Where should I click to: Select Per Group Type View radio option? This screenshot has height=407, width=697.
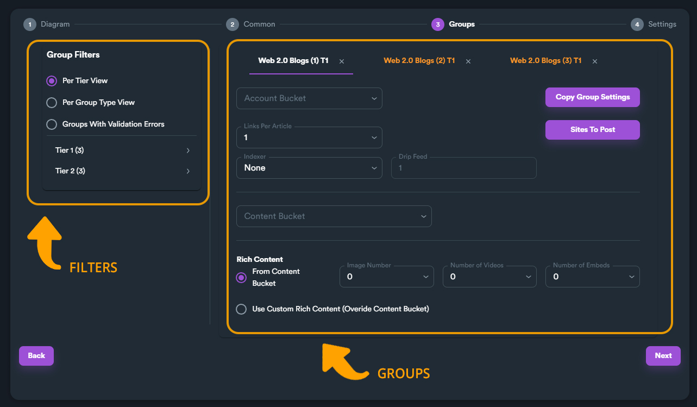52,103
